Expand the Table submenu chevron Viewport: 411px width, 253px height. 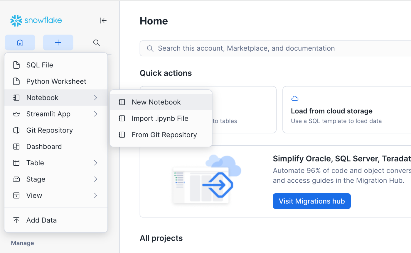pos(95,163)
